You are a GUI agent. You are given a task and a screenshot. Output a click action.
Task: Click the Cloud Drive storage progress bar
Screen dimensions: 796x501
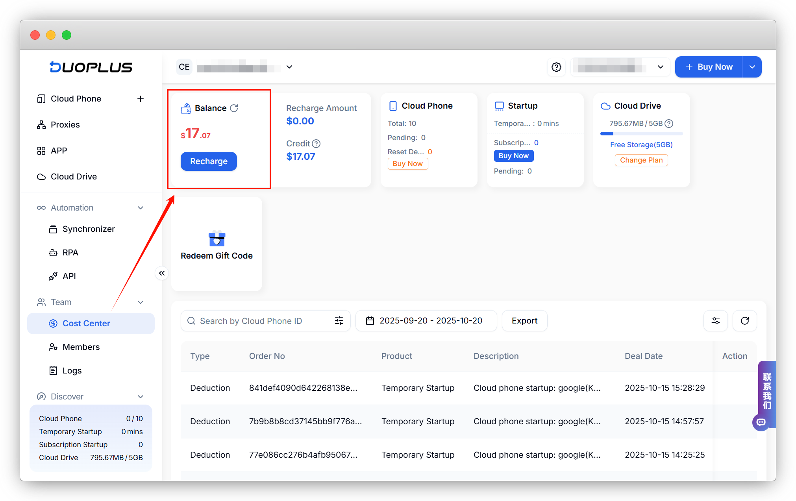click(x=641, y=134)
